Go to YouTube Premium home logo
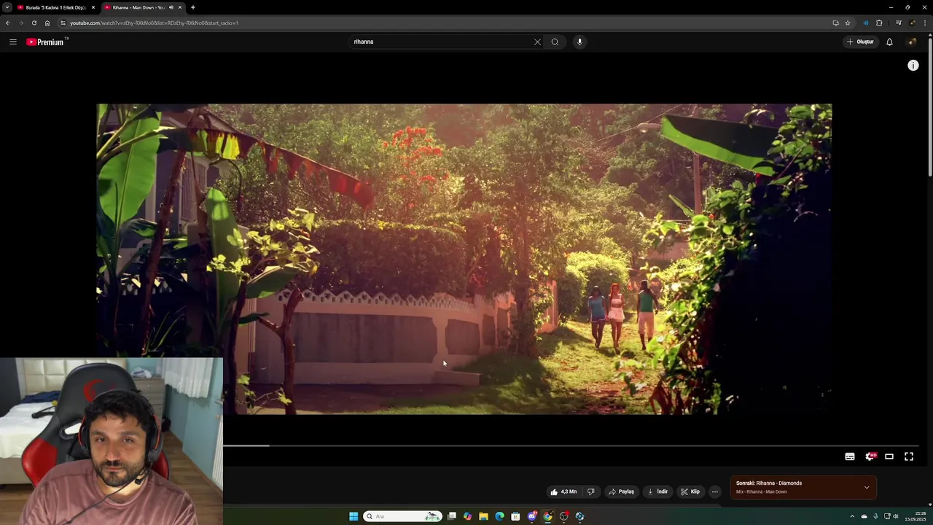 click(x=45, y=42)
